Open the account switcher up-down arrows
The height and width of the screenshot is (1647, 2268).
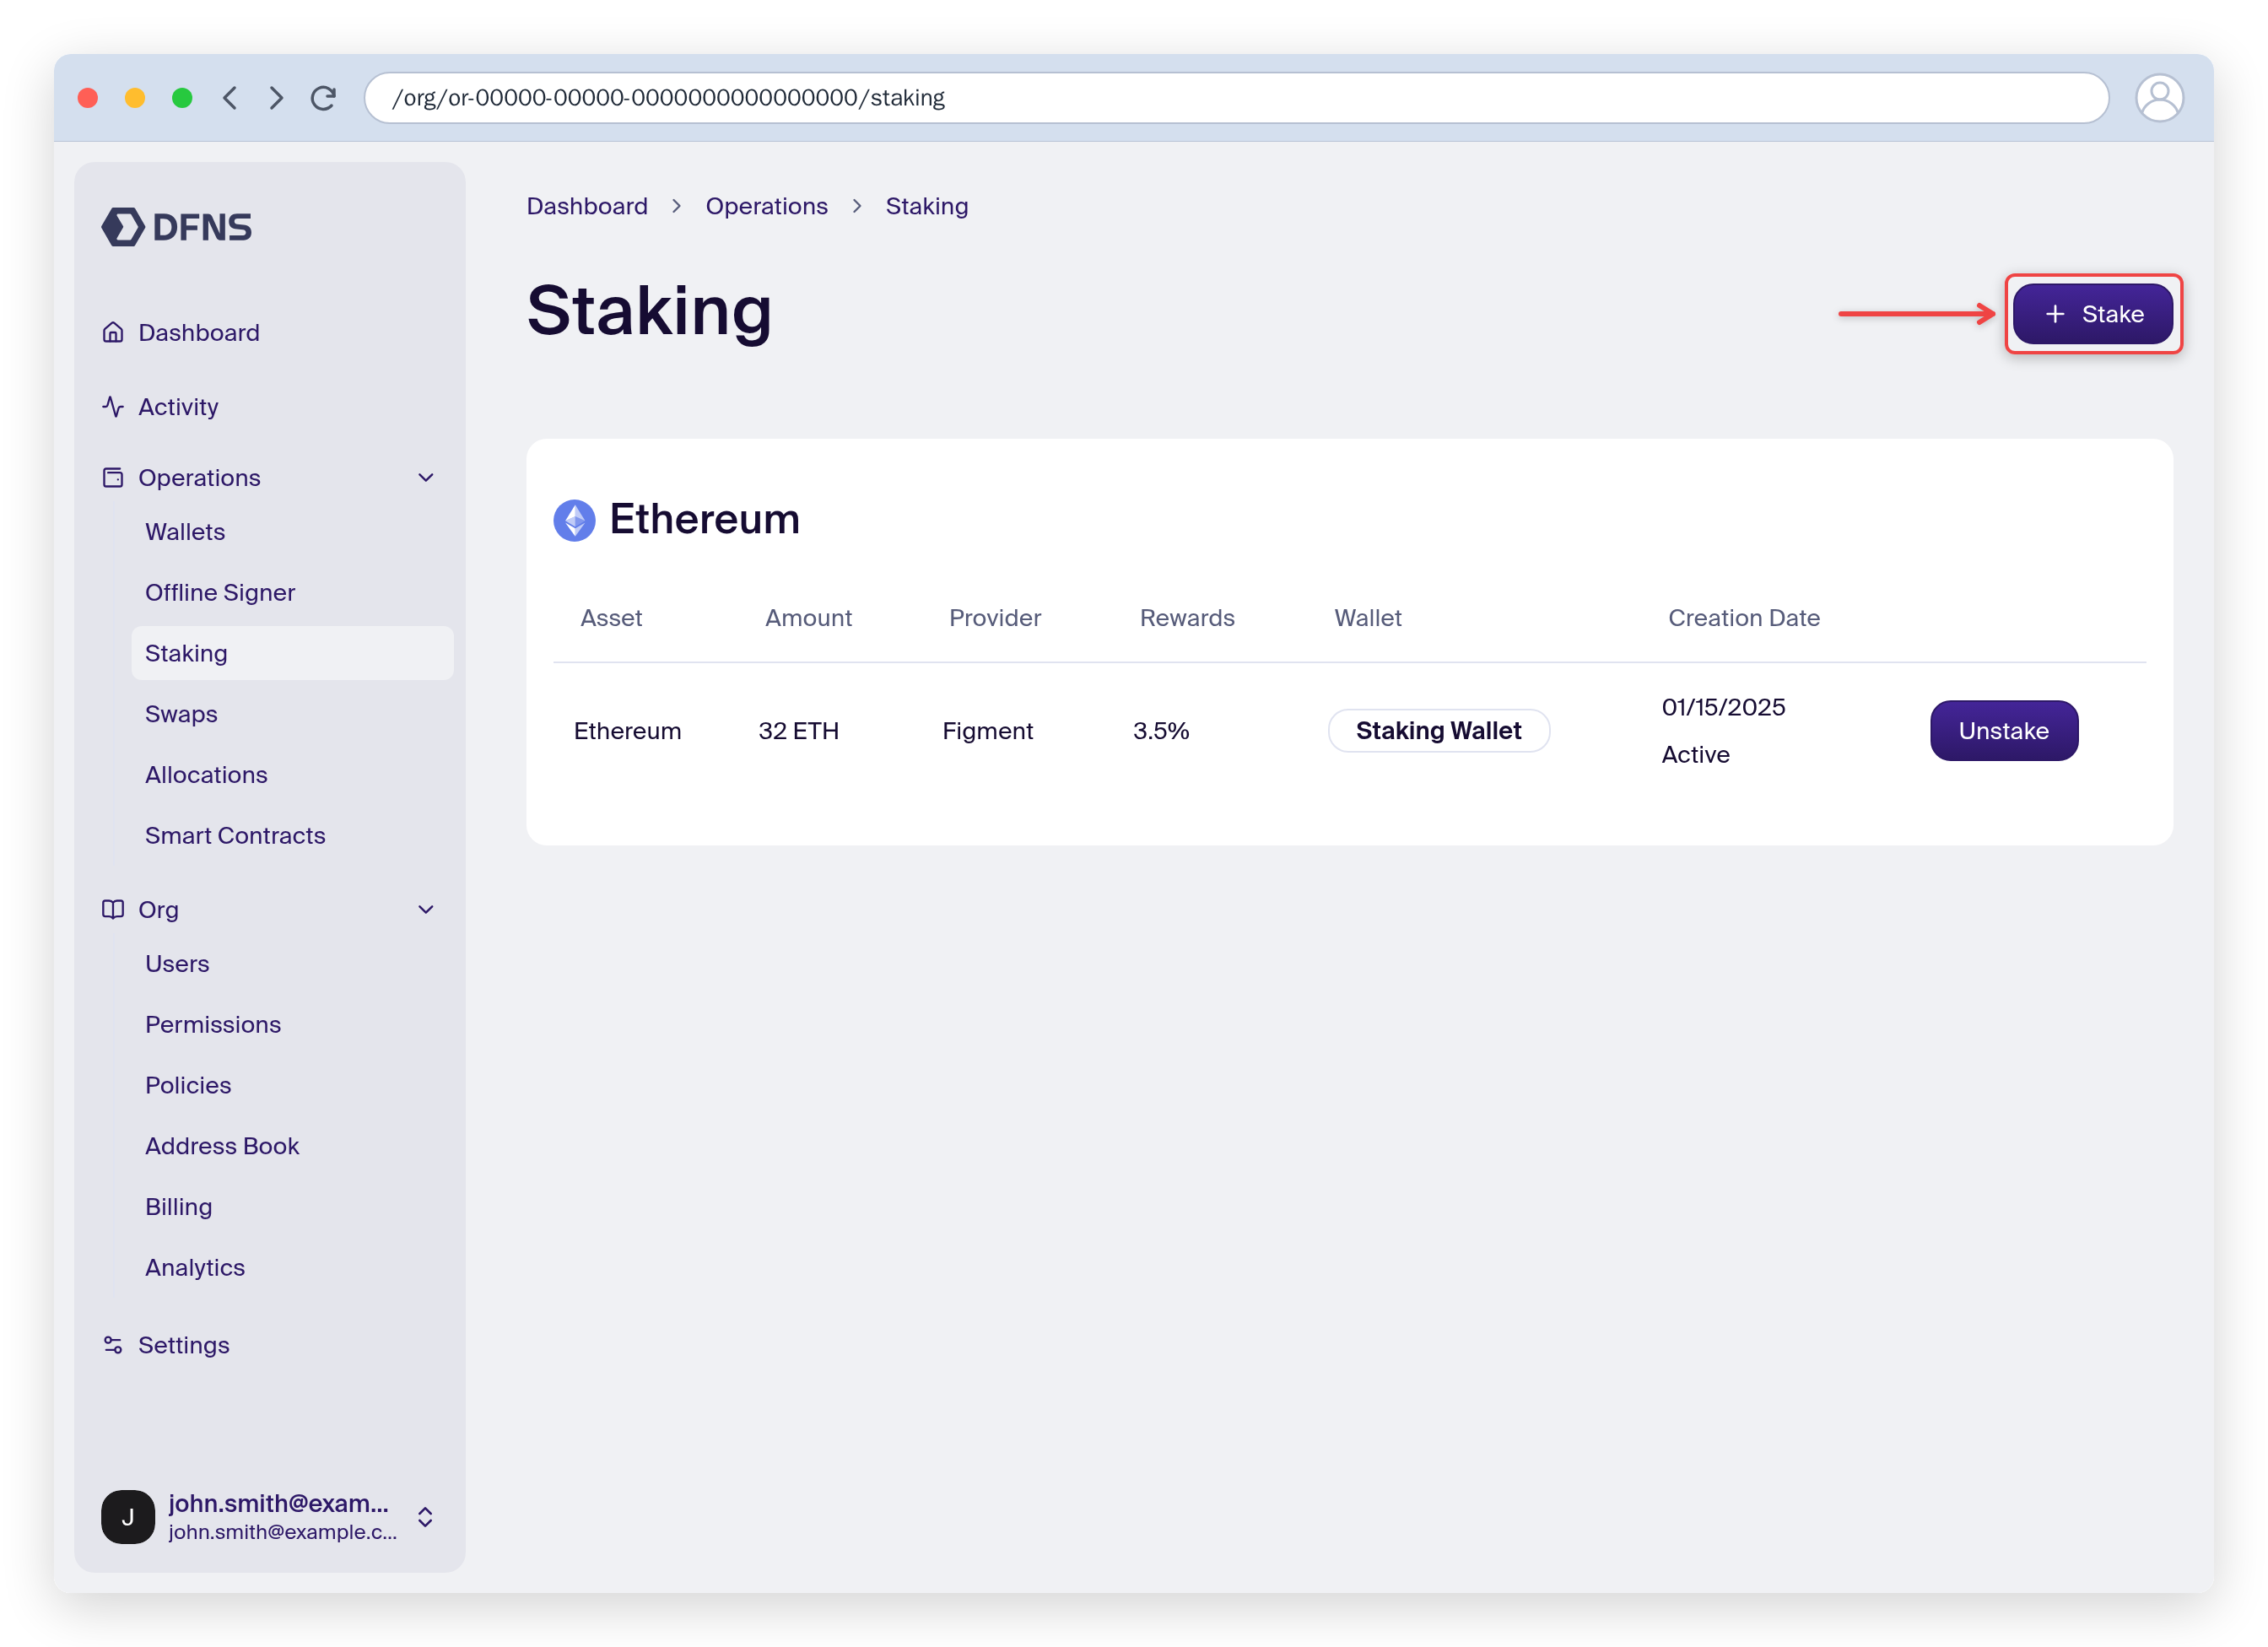pyautogui.click(x=425, y=1516)
